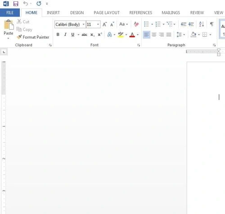Open underline style dropdown arrow
The width and height of the screenshot is (225, 214).
(x=78, y=35)
